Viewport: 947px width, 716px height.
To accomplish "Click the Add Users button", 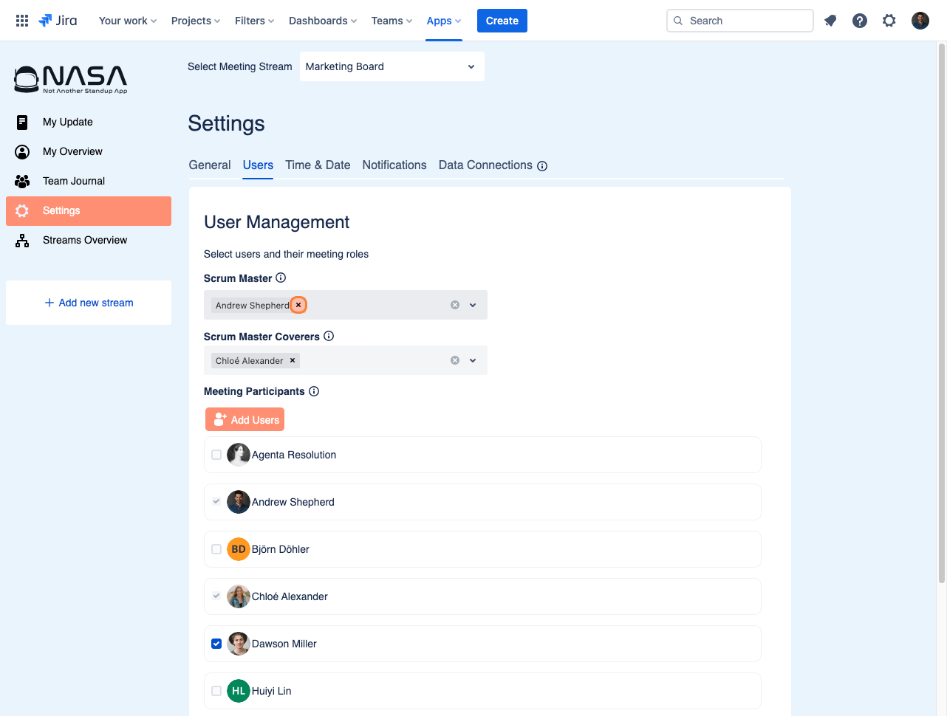I will [x=245, y=419].
